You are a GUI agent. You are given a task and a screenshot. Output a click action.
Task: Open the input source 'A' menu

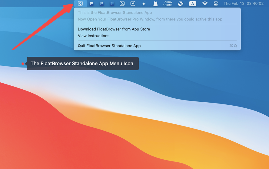pyautogui.click(x=192, y=4)
